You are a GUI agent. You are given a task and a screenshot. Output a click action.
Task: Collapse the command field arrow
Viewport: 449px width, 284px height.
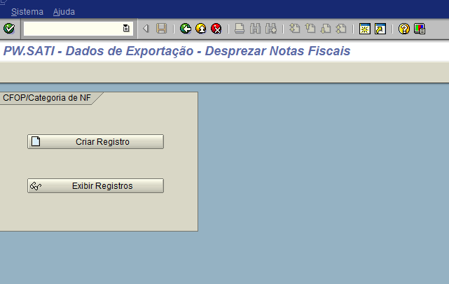click(x=146, y=29)
